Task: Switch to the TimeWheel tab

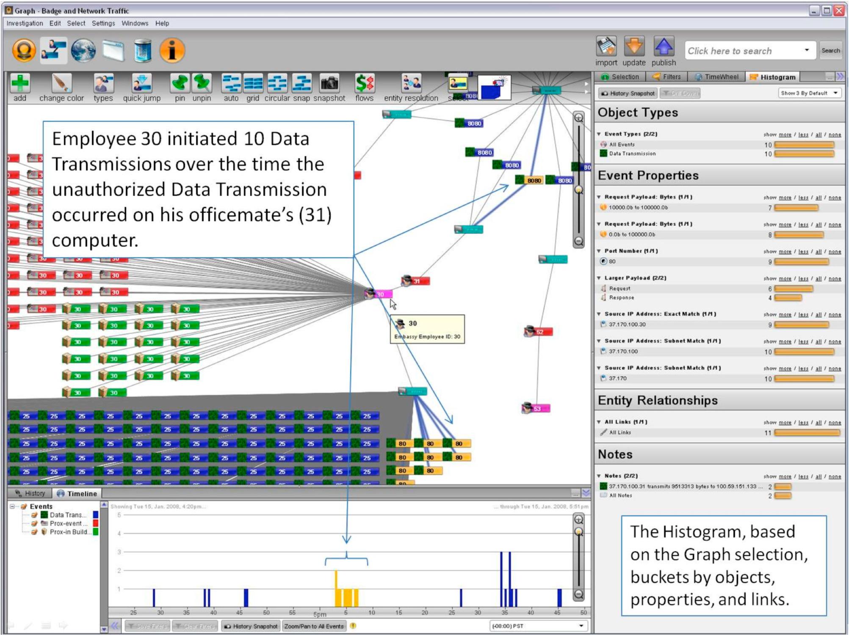Action: click(717, 77)
